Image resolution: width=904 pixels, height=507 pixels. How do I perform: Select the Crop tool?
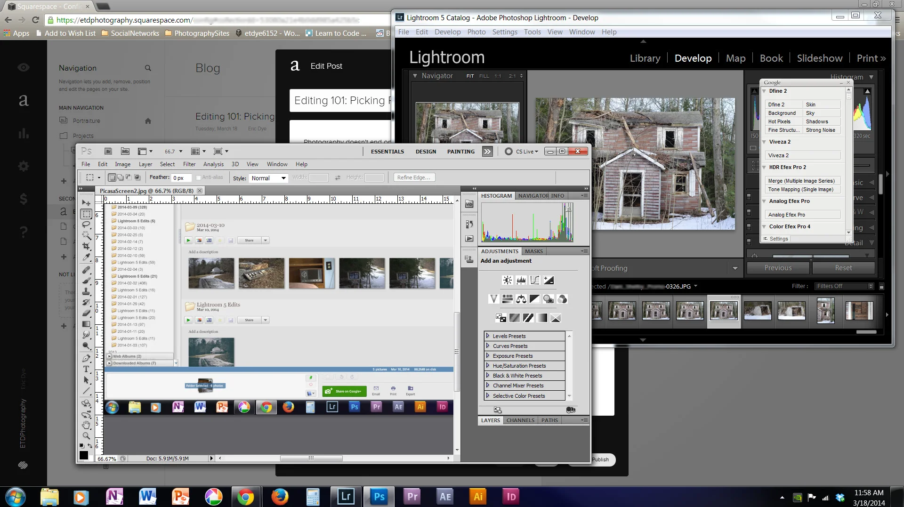click(x=86, y=246)
